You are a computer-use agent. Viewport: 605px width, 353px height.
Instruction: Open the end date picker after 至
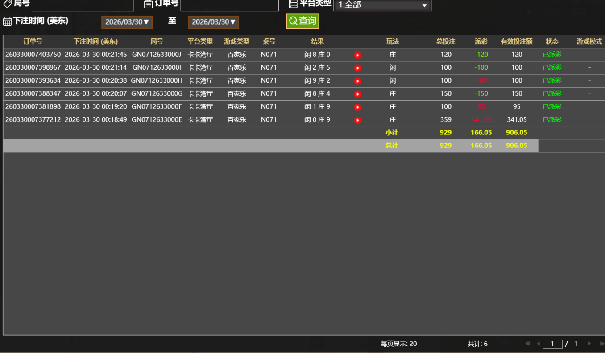tap(213, 21)
